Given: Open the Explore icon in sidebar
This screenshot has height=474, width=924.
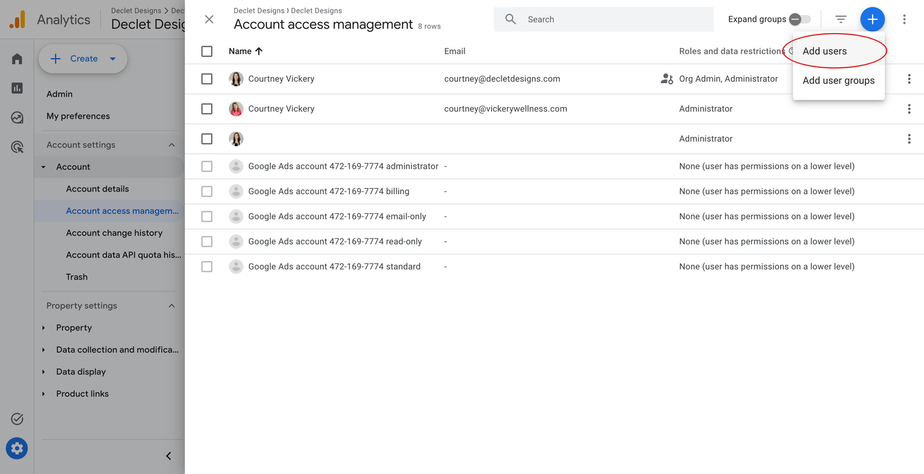Looking at the screenshot, I should tap(17, 118).
